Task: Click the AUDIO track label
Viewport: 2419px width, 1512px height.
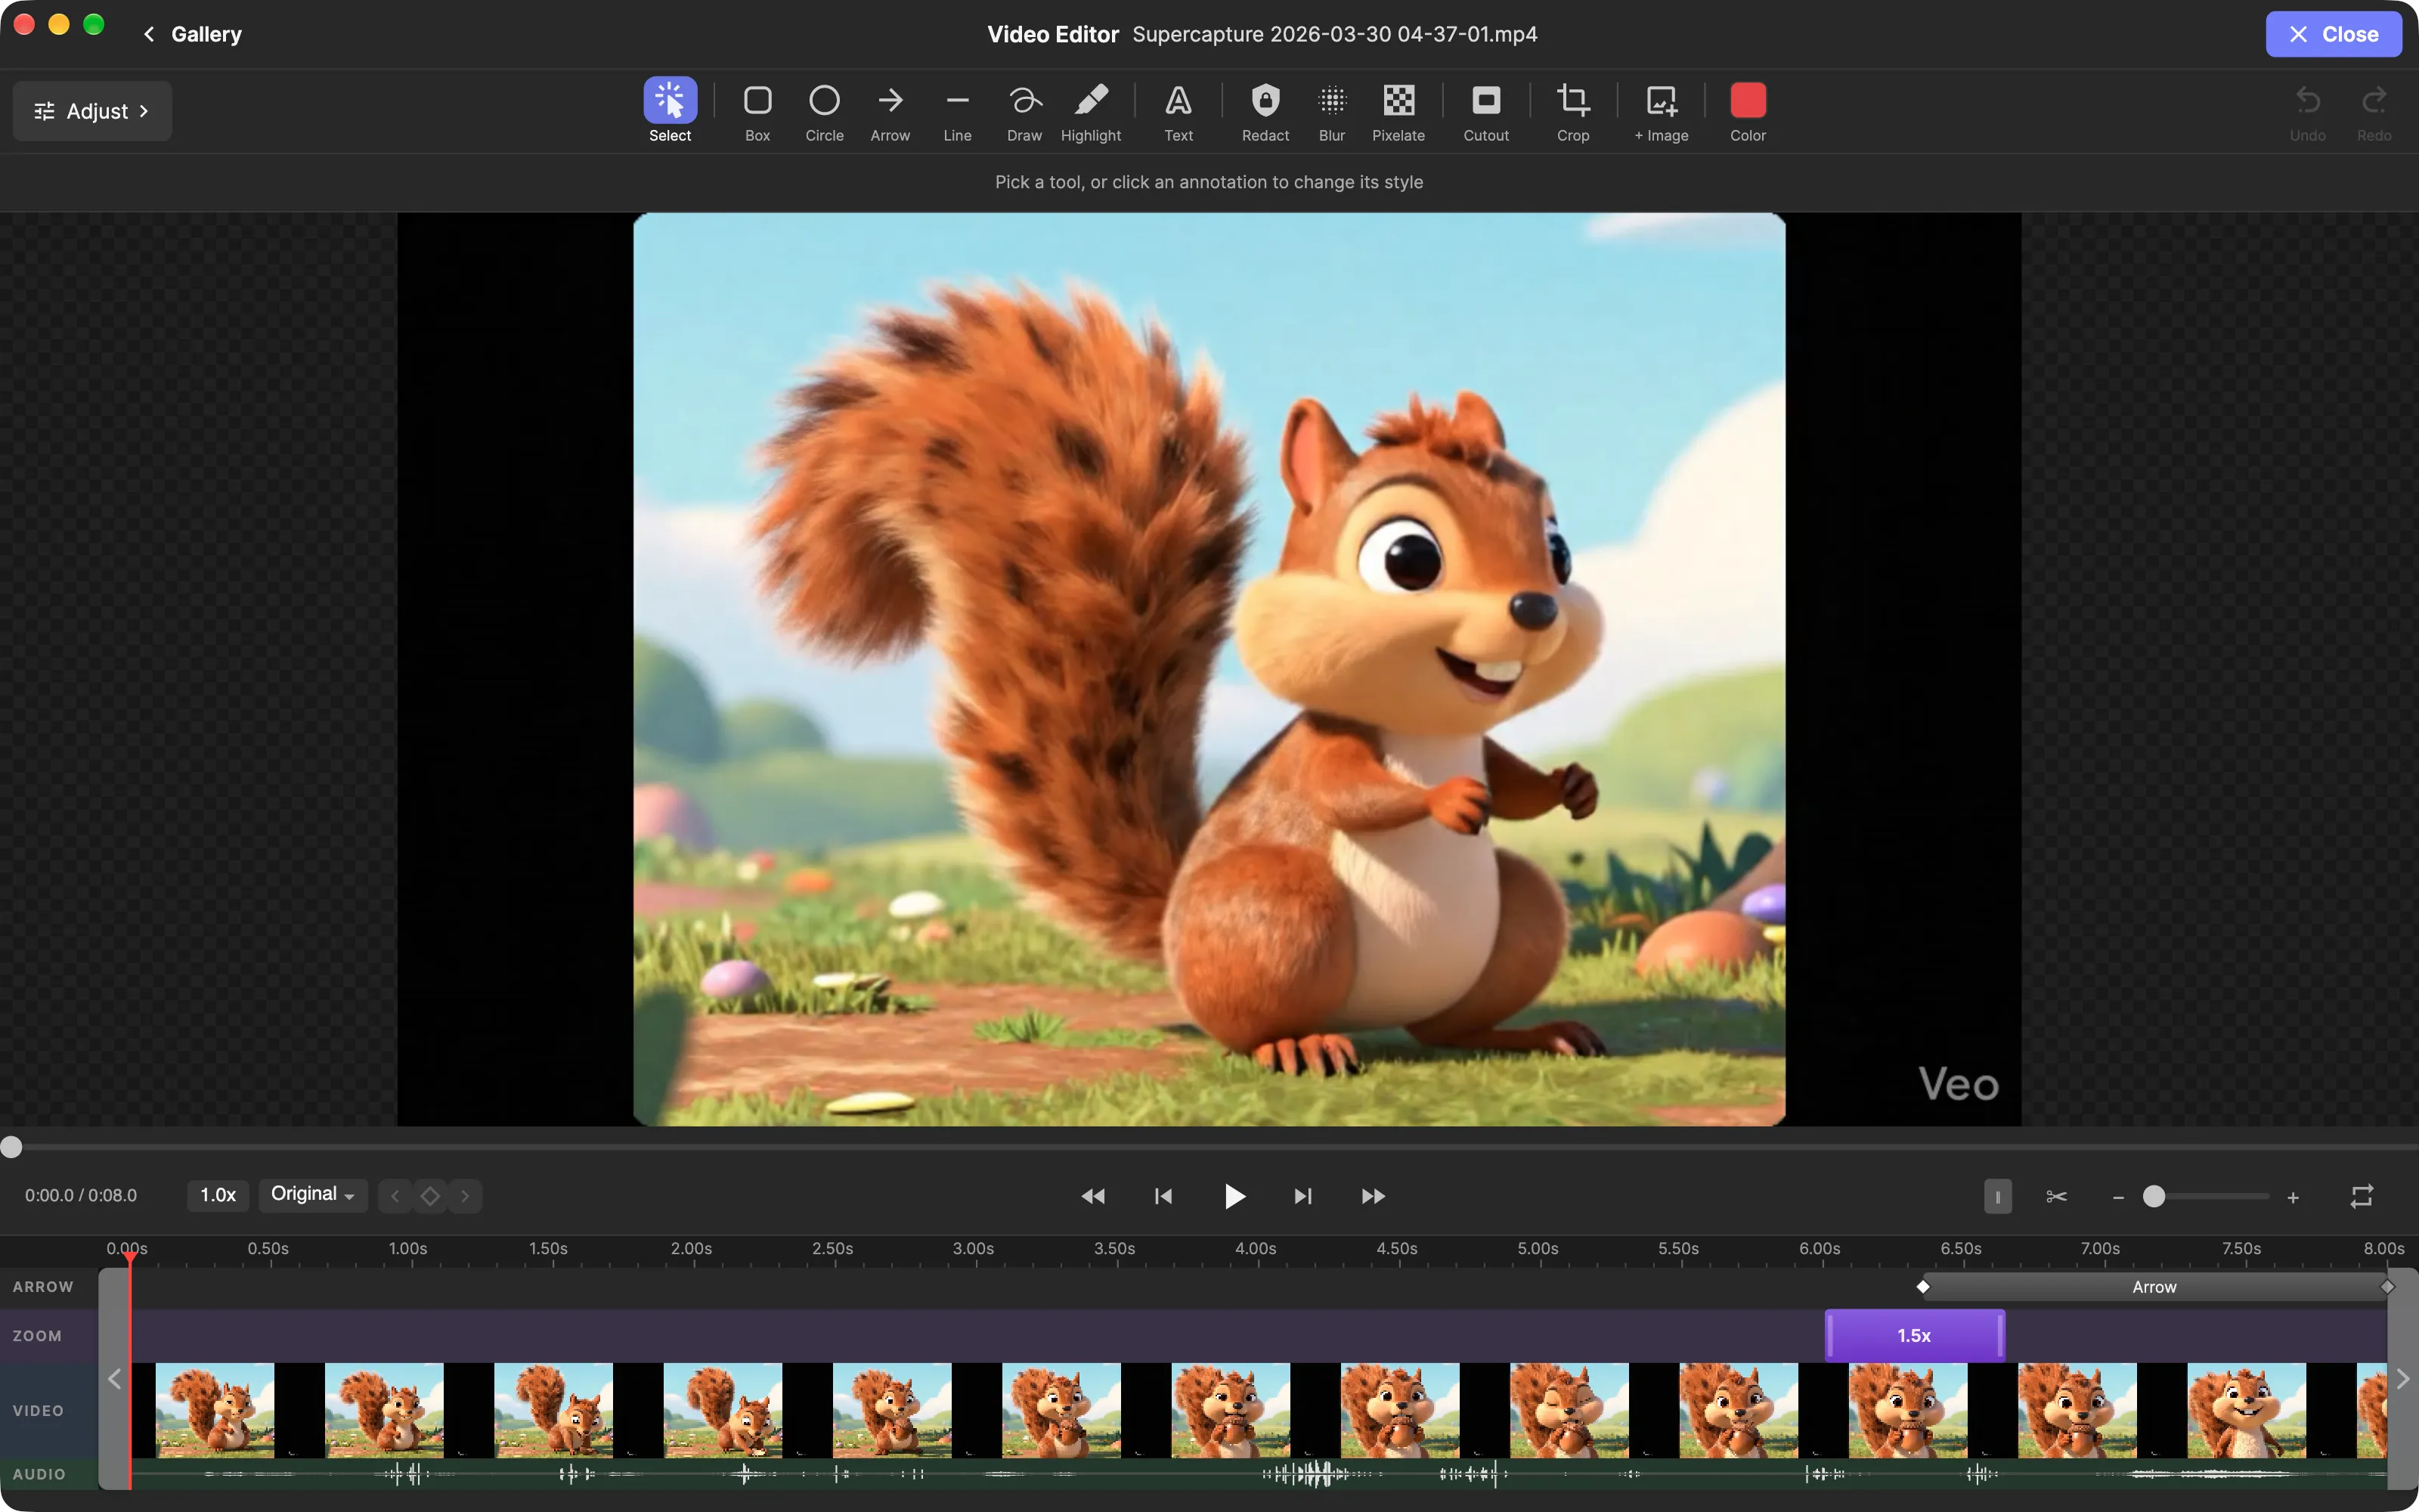Action: pyautogui.click(x=39, y=1474)
